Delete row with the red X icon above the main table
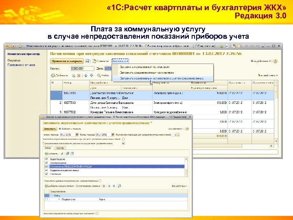The height and width of the screenshot is (220, 293). [79, 76]
